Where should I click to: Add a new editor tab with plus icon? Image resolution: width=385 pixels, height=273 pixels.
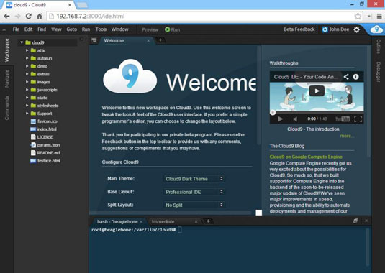(x=160, y=40)
